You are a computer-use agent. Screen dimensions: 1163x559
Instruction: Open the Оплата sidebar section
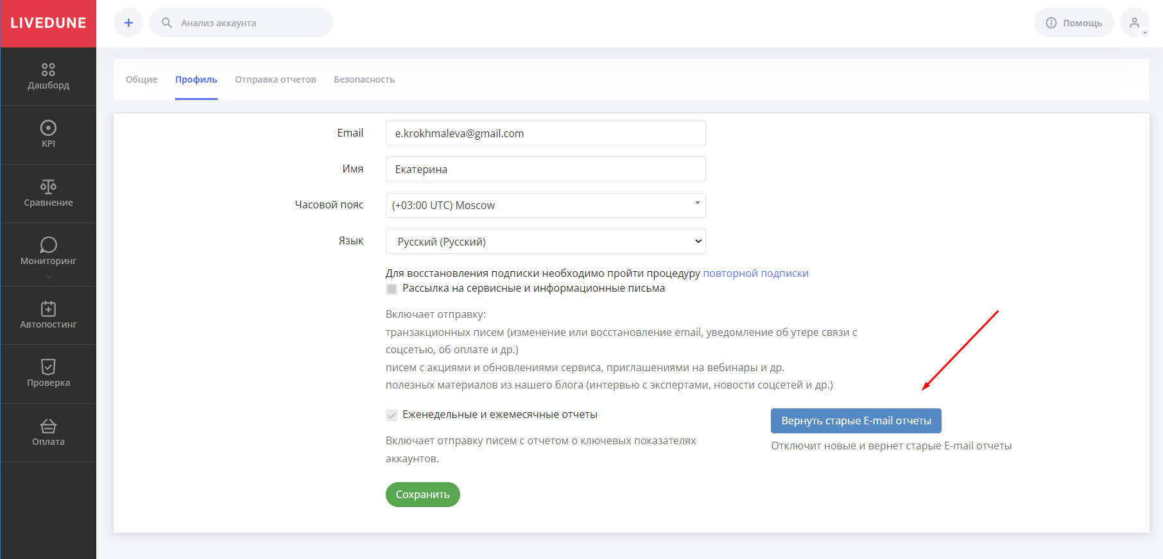[x=48, y=433]
